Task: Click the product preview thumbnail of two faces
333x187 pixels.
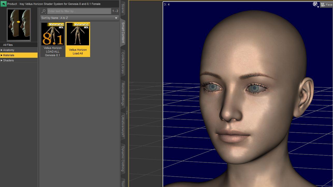Action: [19, 25]
